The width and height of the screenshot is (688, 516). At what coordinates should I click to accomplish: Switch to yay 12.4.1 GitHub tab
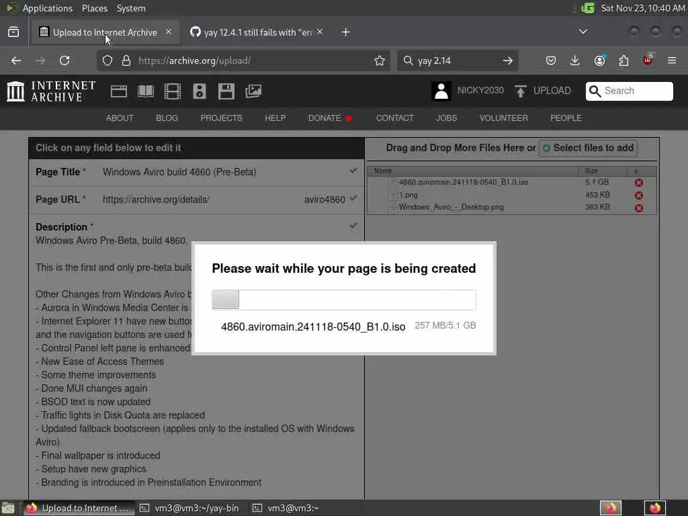[x=257, y=32]
